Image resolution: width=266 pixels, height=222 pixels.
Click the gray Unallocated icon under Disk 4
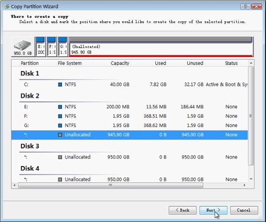point(60,179)
